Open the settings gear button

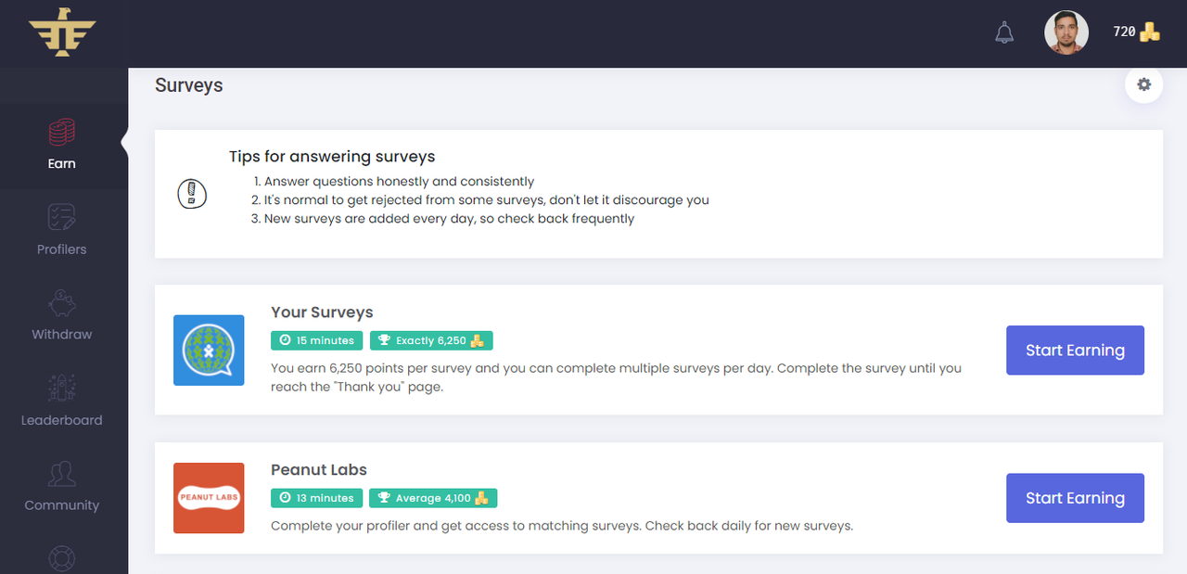point(1144,84)
